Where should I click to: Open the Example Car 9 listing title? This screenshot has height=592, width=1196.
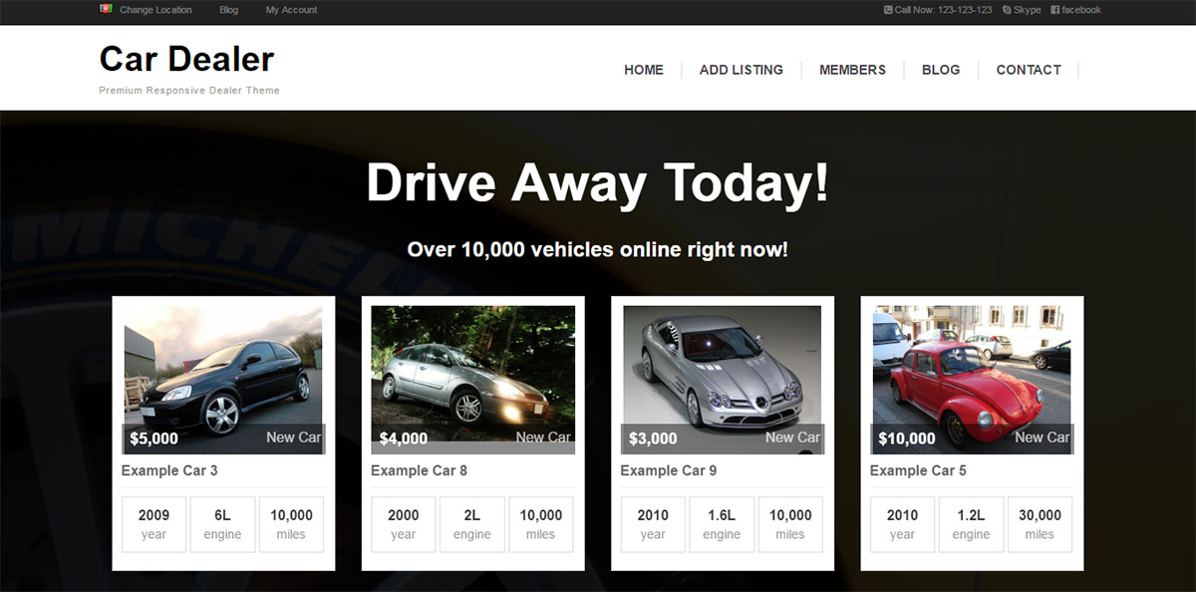pyautogui.click(x=669, y=470)
